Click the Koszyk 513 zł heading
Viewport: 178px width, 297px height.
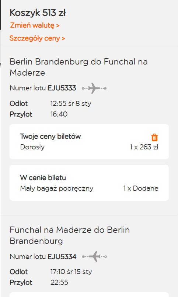click(38, 13)
